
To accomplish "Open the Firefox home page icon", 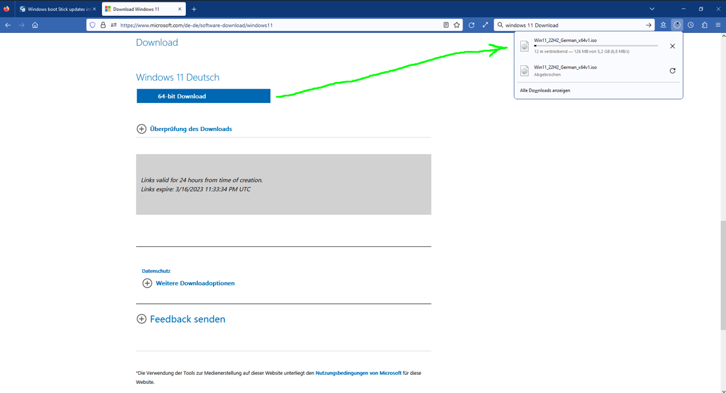I will [x=35, y=25].
